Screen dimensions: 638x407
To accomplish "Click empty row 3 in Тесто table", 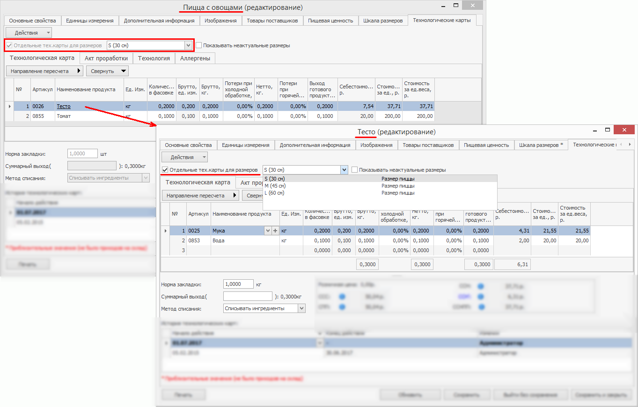I will coord(380,250).
